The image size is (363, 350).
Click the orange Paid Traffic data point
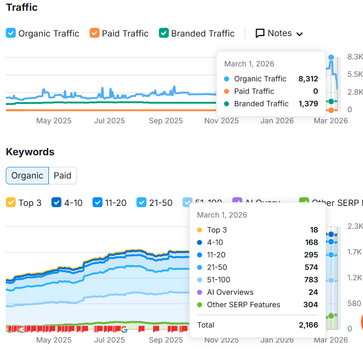331,110
